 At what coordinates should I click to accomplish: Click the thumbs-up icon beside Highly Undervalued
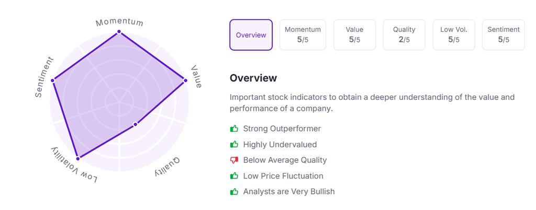click(234, 144)
